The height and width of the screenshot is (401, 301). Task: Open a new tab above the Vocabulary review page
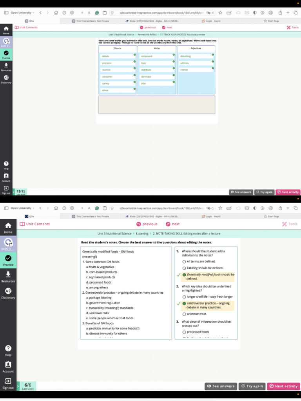tap(288, 13)
